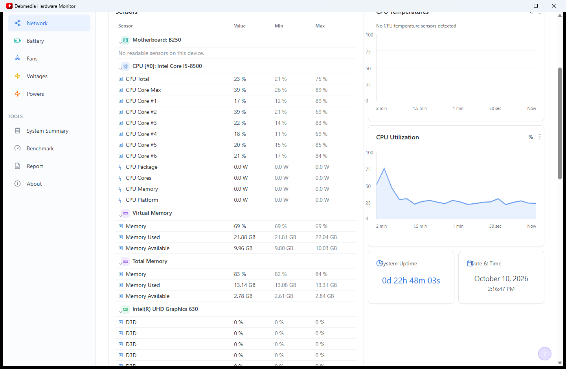The height and width of the screenshot is (369, 566).
Task: Click the Battery icon in sidebar
Action: point(17,41)
